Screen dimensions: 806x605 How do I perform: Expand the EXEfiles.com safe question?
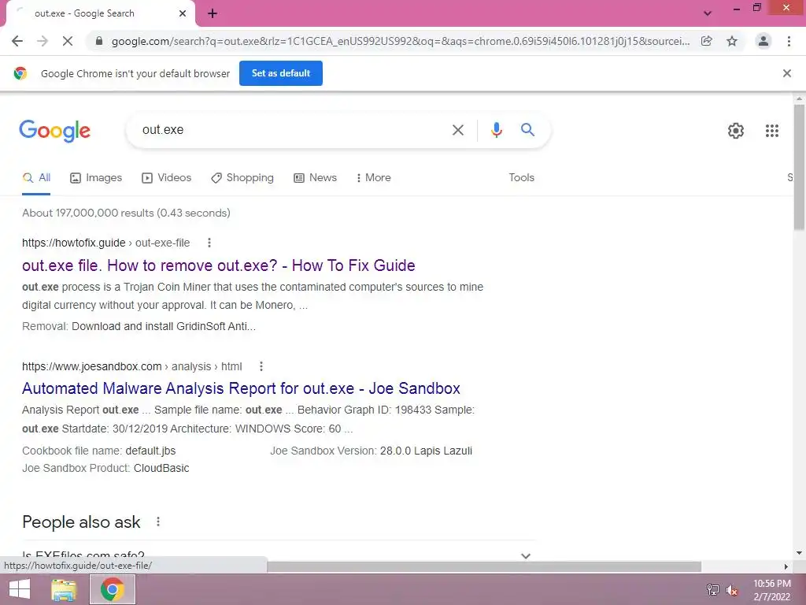click(x=278, y=555)
